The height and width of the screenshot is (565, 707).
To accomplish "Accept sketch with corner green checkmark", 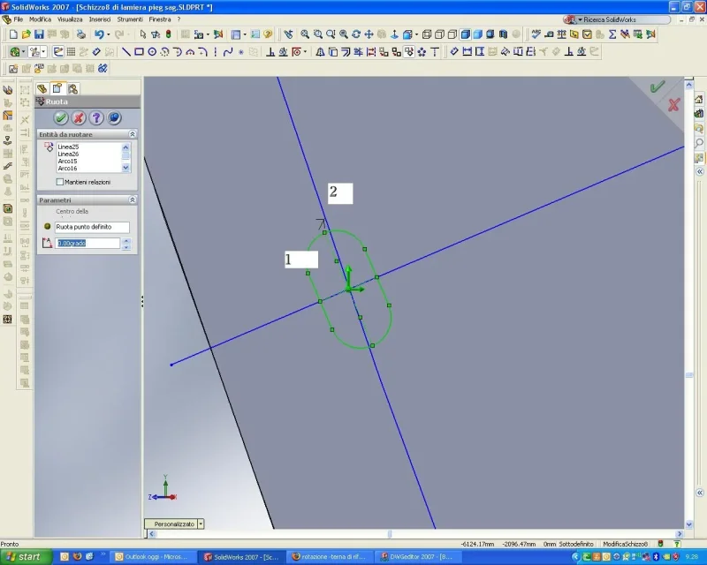I will point(657,87).
